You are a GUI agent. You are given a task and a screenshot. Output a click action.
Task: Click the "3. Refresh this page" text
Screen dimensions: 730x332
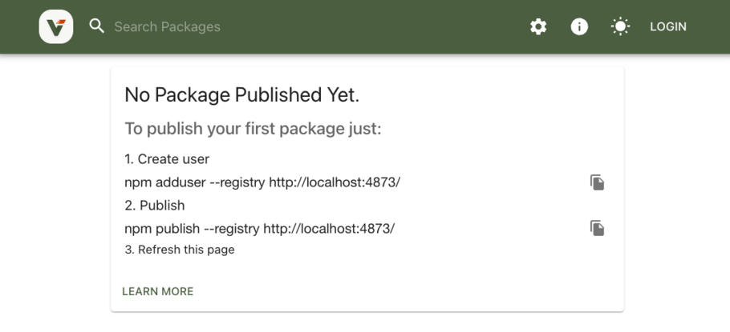pyautogui.click(x=180, y=250)
